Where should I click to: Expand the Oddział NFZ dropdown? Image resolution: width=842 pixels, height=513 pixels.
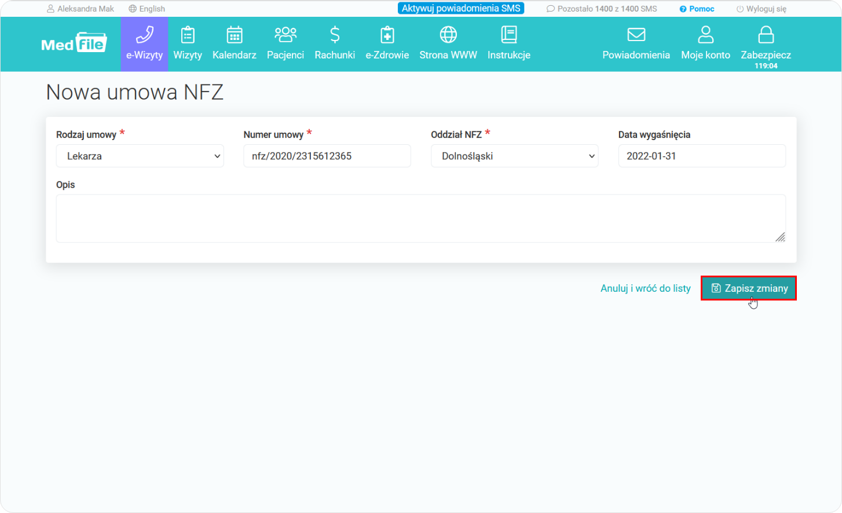(x=515, y=156)
